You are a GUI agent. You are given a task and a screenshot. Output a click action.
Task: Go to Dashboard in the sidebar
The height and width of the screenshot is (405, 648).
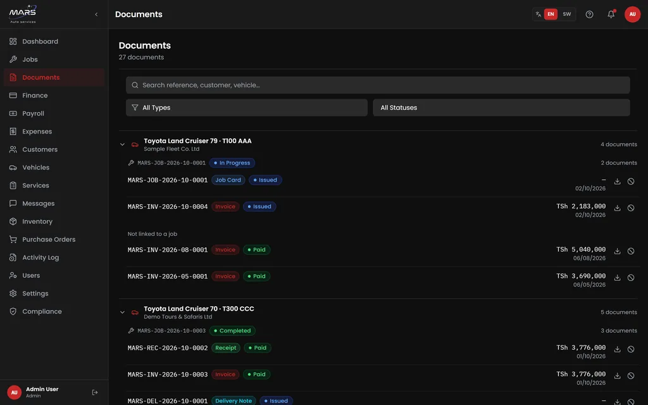[x=54, y=41]
